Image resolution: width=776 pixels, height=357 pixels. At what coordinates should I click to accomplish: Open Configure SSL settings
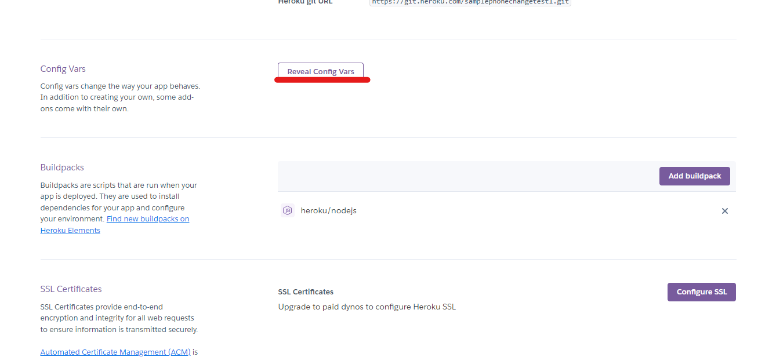pyautogui.click(x=701, y=292)
